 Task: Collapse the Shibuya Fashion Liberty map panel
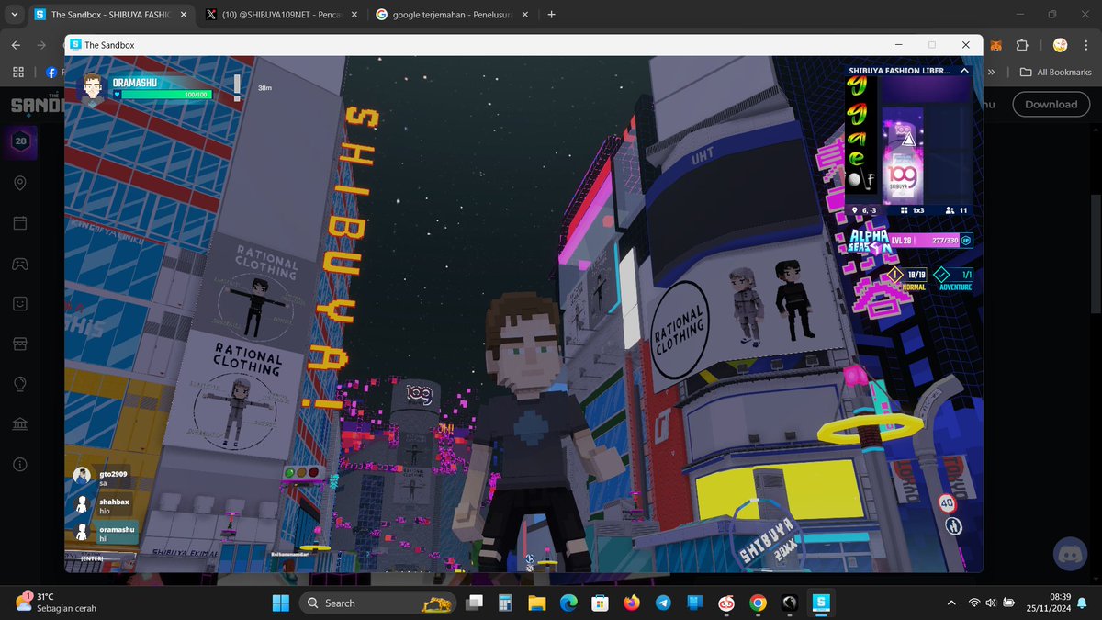[x=964, y=70]
